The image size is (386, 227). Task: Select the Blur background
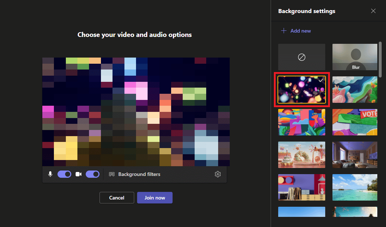(355, 57)
